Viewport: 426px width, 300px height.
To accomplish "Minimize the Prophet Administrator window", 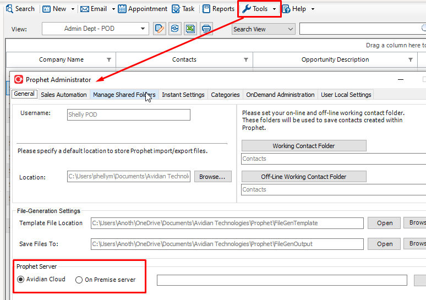I will click(401, 80).
